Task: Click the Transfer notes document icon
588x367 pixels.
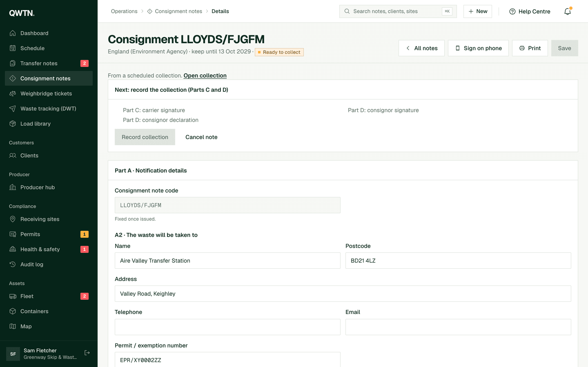Action: coord(13,63)
